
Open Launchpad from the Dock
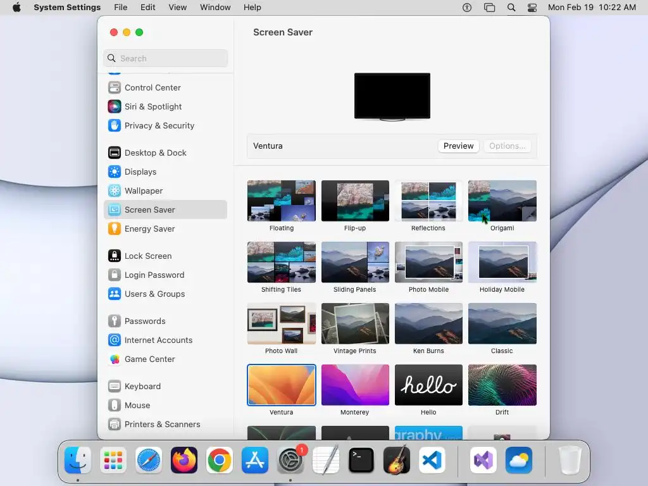coord(113,461)
